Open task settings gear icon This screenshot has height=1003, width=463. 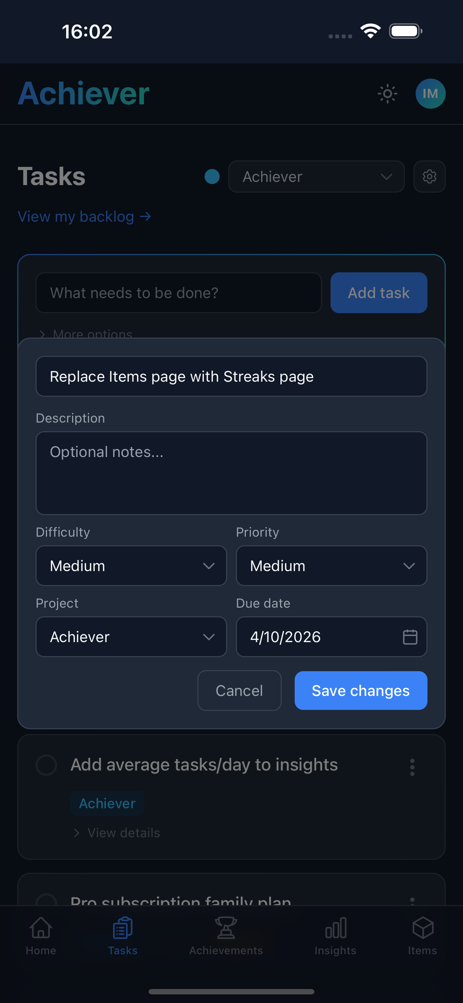coord(429,176)
